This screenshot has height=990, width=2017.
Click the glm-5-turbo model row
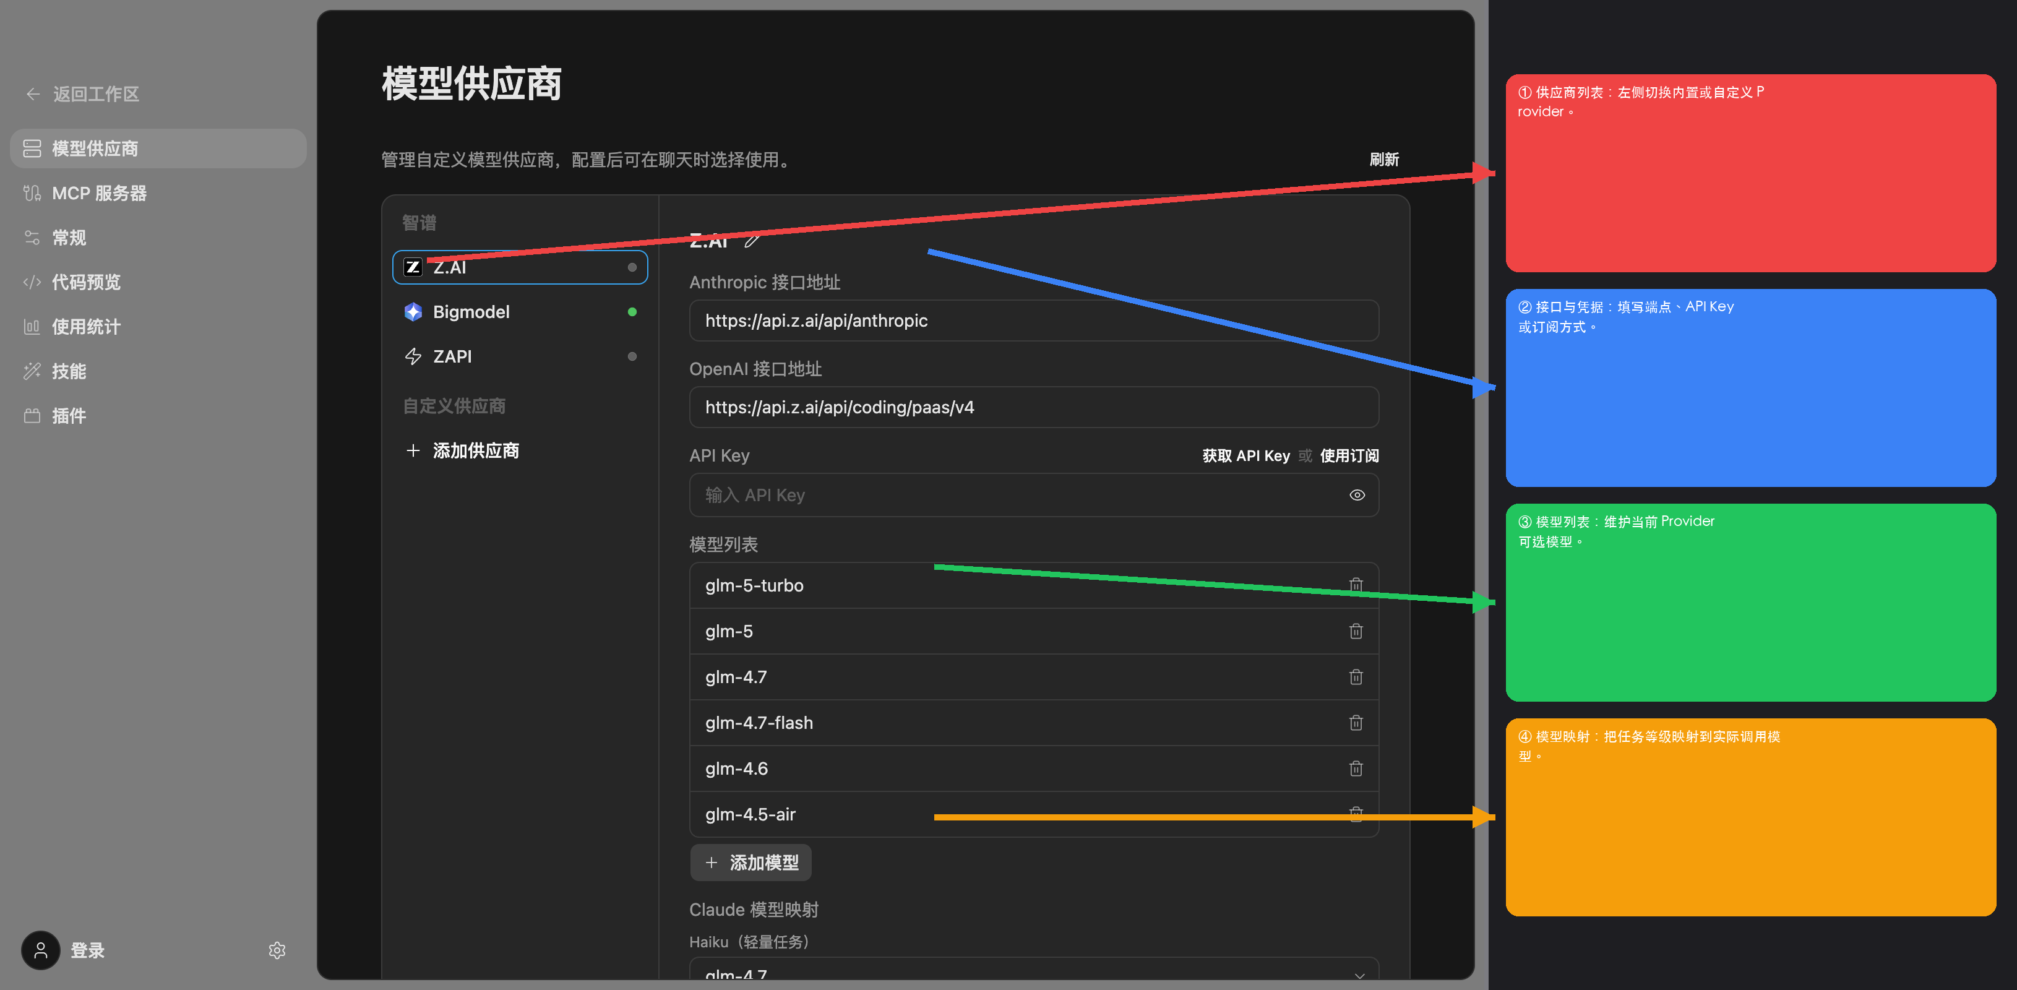tap(1033, 585)
